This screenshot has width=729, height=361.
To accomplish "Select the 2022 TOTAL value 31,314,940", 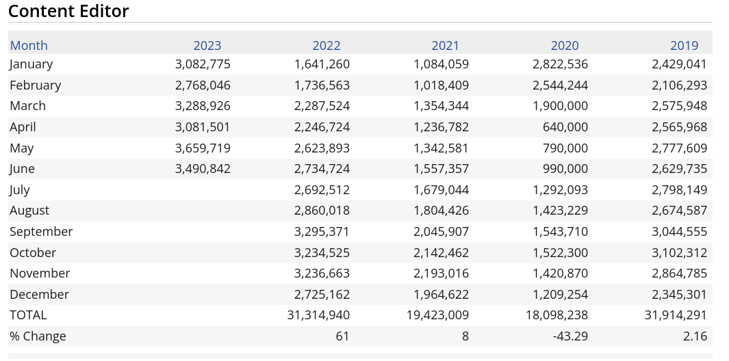I will point(318,315).
